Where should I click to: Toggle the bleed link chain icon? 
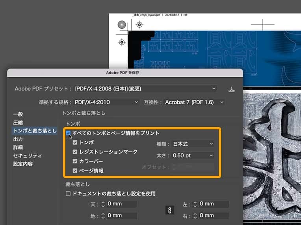pyautogui.click(x=170, y=210)
